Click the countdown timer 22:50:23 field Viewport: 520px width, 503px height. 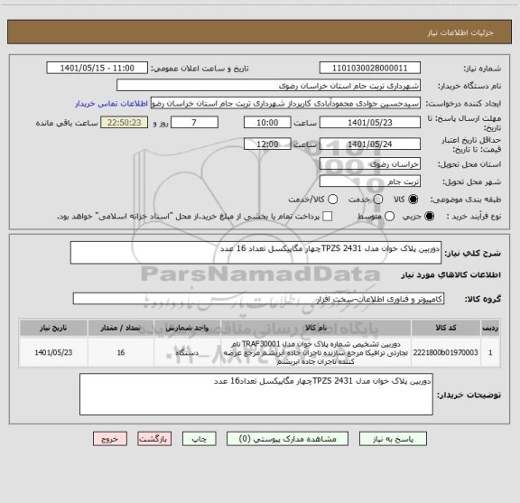(125, 123)
